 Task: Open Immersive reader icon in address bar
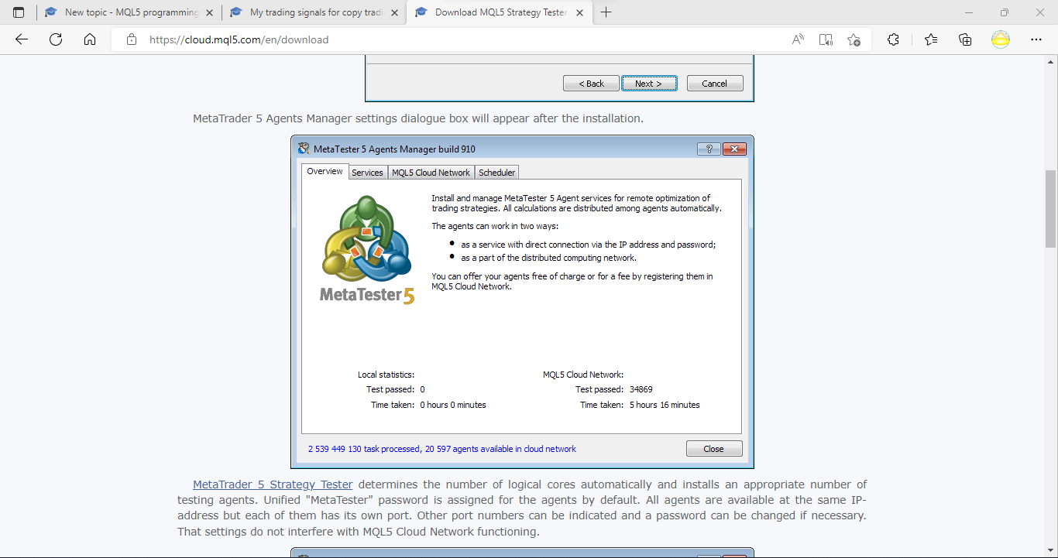(826, 39)
